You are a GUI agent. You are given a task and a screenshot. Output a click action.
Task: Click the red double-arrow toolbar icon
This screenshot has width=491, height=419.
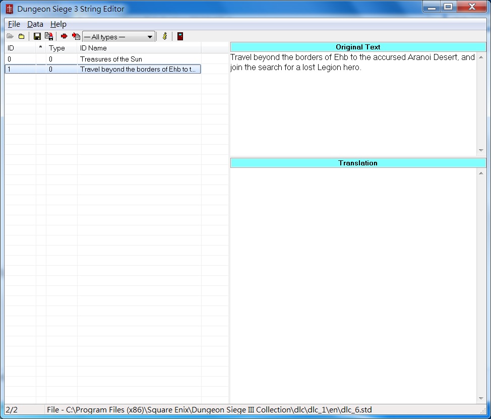point(64,36)
